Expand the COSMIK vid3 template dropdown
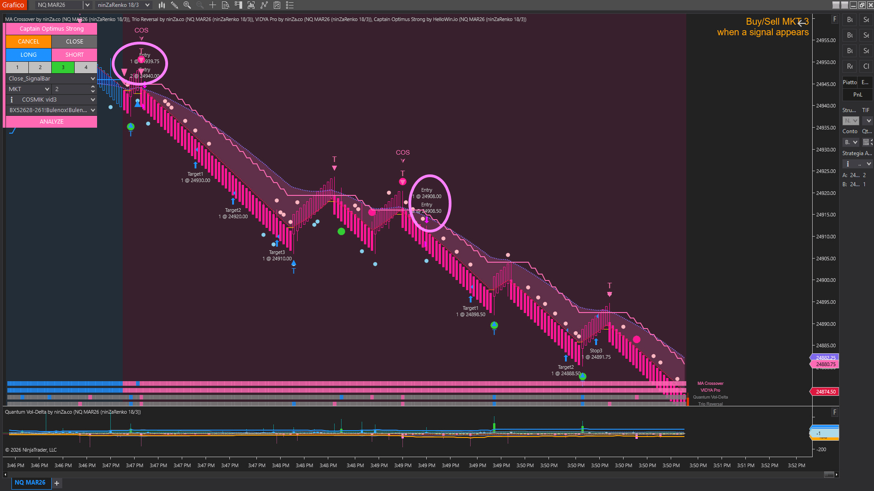Viewport: 874px width, 491px height. point(51,100)
